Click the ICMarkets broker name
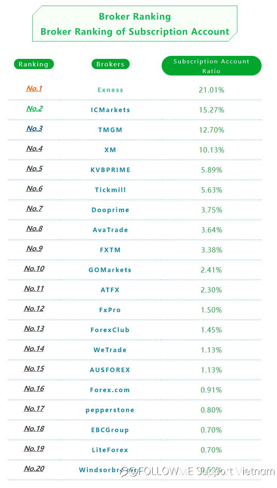 point(110,110)
